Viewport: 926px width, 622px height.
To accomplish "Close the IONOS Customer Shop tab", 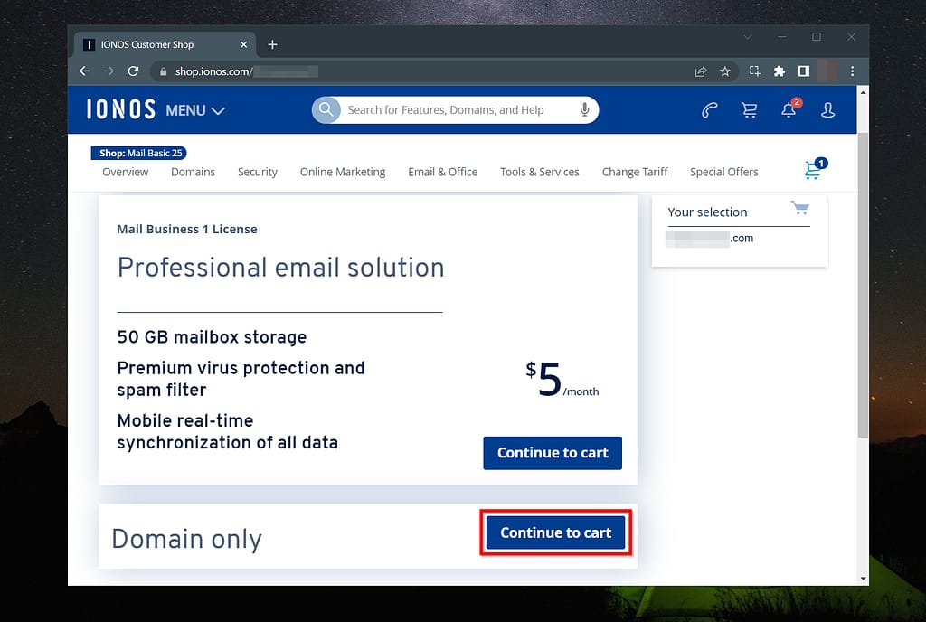I will [243, 45].
